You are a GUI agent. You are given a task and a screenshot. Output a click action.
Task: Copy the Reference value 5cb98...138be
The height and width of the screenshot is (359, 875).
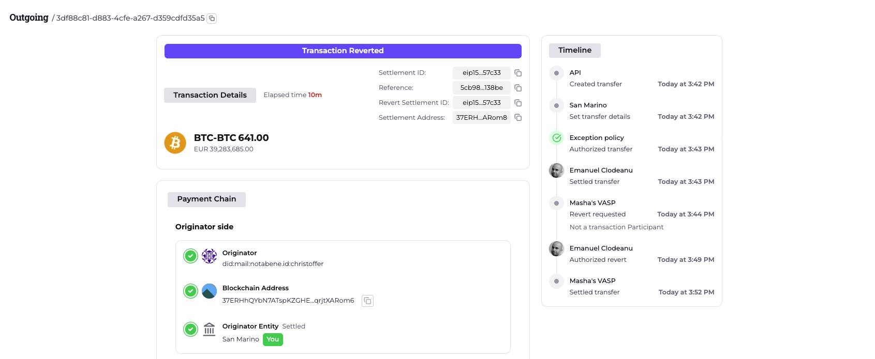tap(518, 88)
